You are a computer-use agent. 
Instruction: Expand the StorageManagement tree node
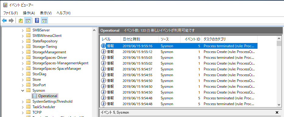(x=23, y=52)
